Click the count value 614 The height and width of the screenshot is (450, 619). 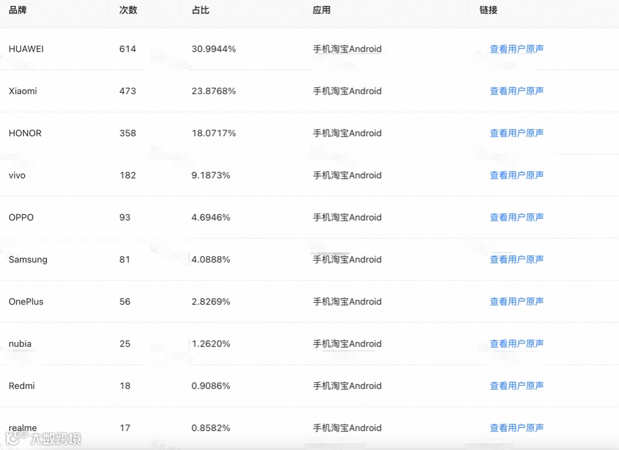(x=128, y=49)
